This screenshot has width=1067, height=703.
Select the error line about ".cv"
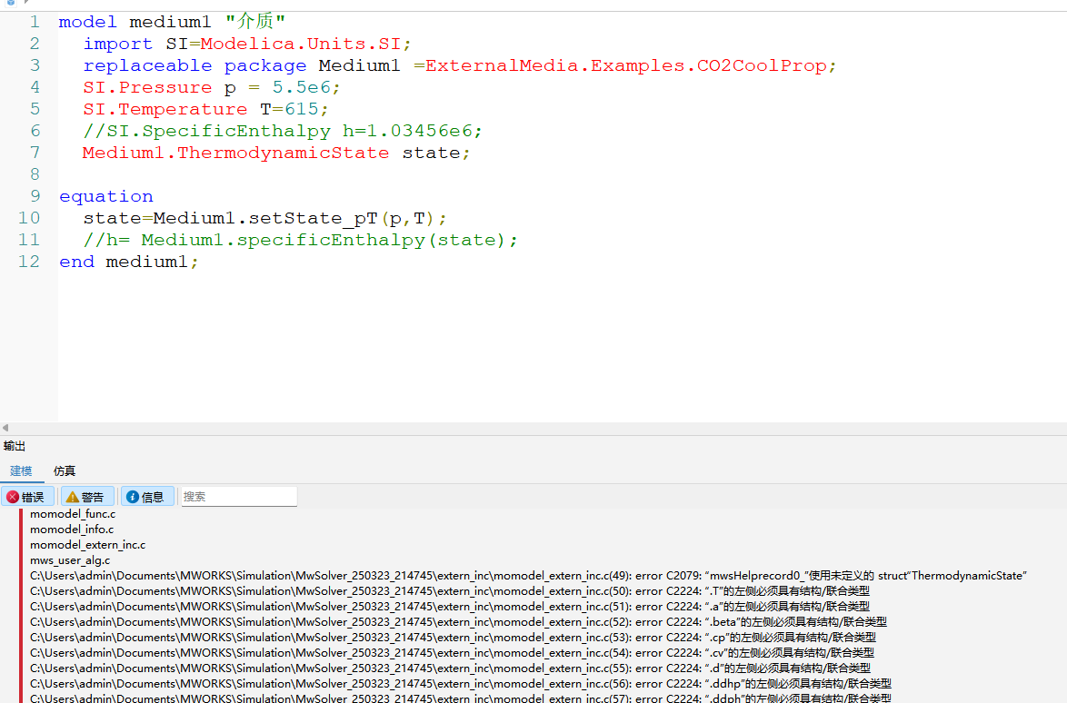pos(453,653)
